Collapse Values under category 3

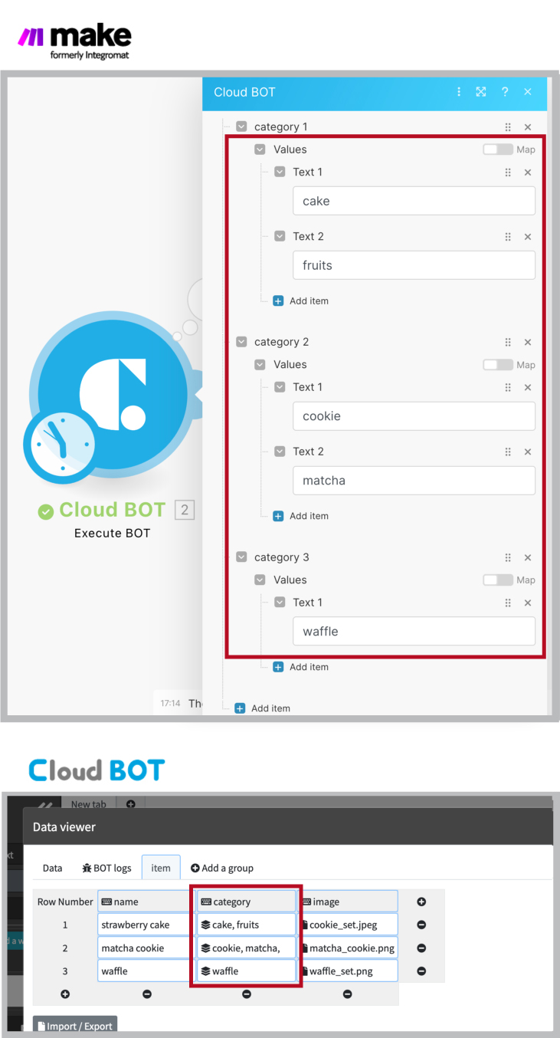[260, 580]
